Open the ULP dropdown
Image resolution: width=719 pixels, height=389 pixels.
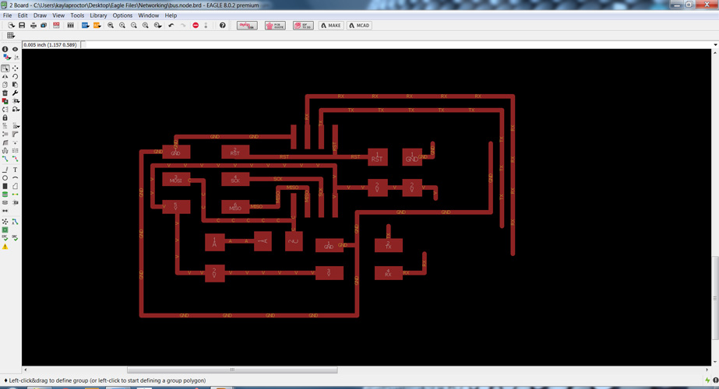(x=97, y=25)
